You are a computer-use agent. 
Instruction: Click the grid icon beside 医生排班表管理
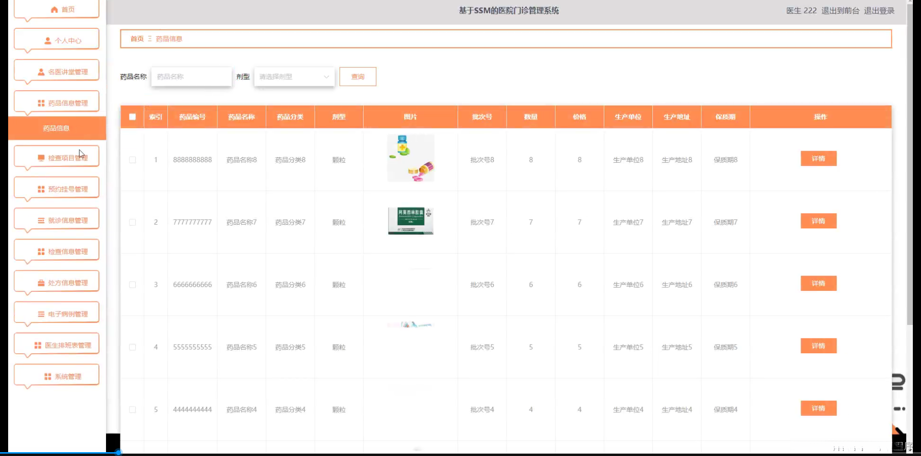click(x=38, y=345)
